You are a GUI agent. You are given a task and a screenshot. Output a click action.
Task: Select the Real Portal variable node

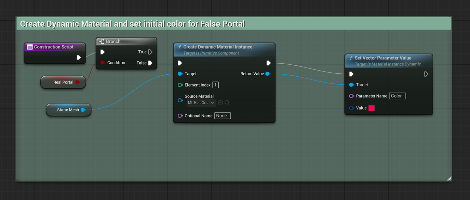63,82
